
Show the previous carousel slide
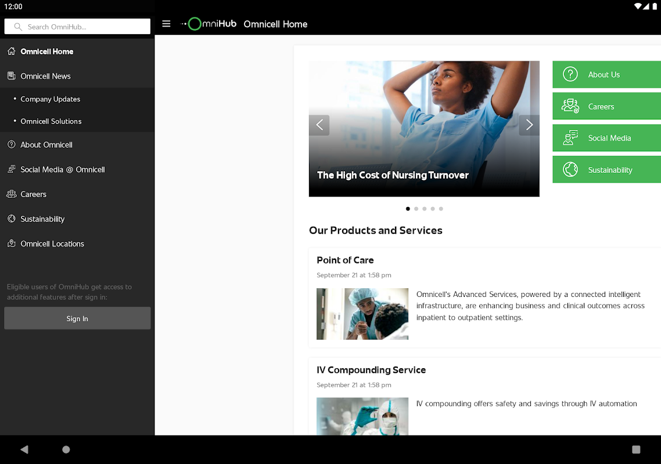[319, 125]
